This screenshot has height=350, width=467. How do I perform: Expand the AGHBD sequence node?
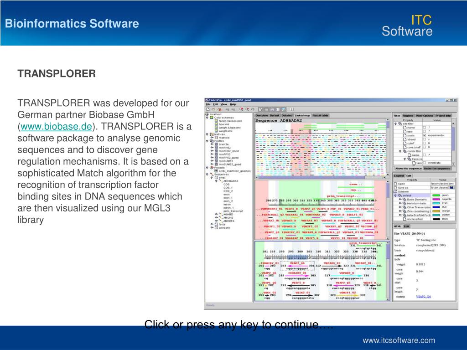[217, 214]
